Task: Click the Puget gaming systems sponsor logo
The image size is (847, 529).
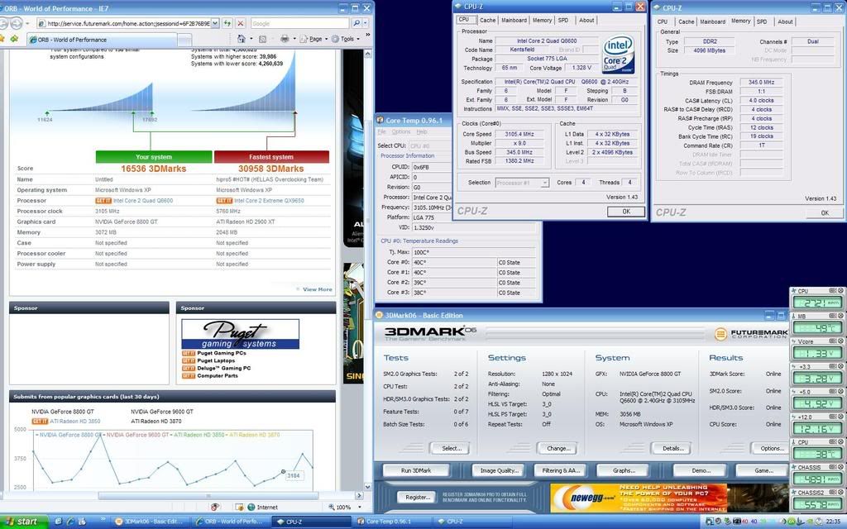Action: (241, 334)
